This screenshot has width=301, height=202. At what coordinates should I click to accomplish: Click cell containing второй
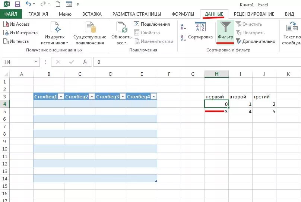pyautogui.click(x=240, y=97)
